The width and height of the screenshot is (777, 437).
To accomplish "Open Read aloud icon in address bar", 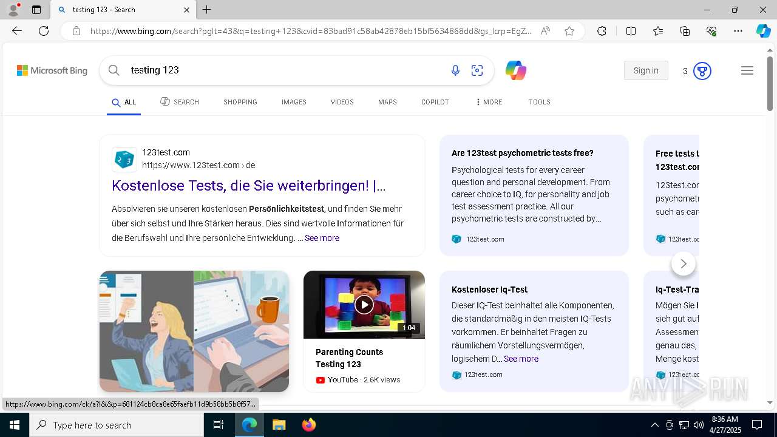I will pos(545,31).
